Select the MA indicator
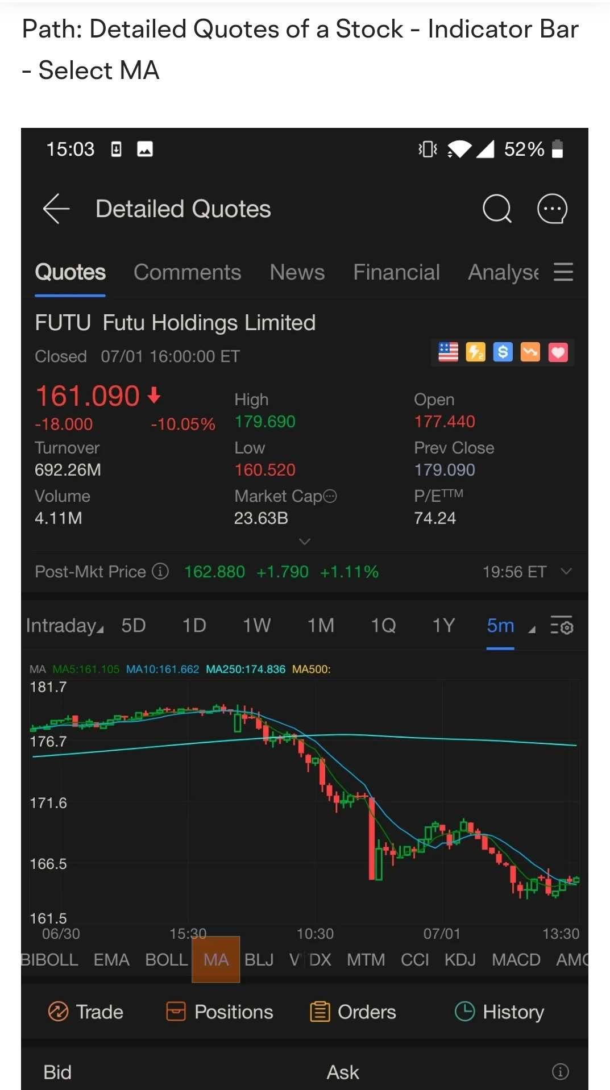 (x=216, y=960)
